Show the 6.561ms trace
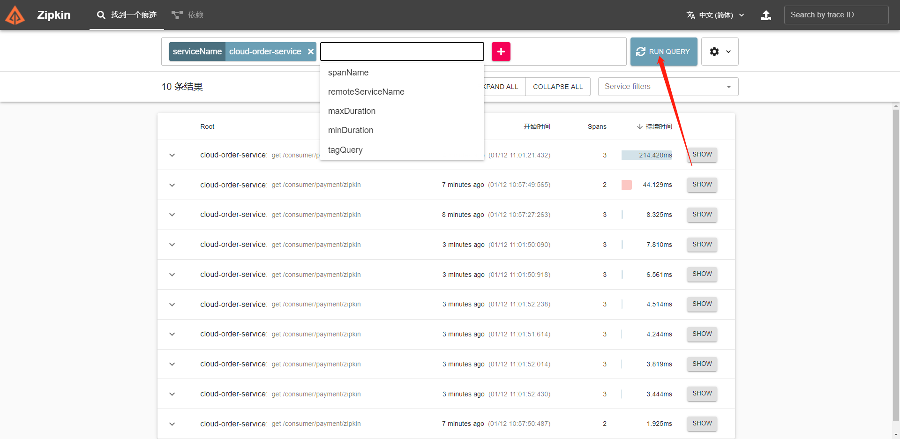The width and height of the screenshot is (900, 439). coord(702,274)
